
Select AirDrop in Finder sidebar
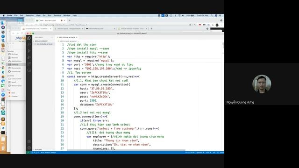[x=14, y=54]
